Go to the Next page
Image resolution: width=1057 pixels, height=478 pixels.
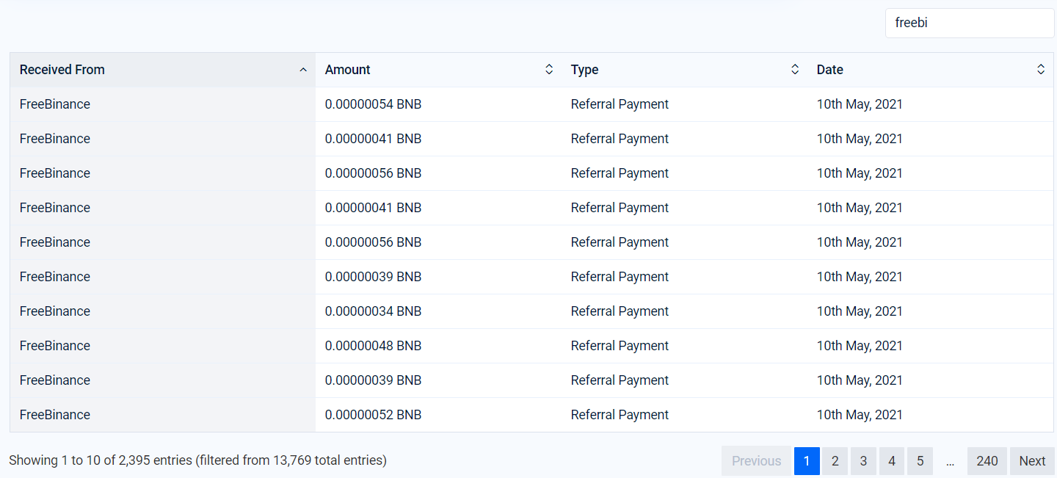click(1032, 461)
